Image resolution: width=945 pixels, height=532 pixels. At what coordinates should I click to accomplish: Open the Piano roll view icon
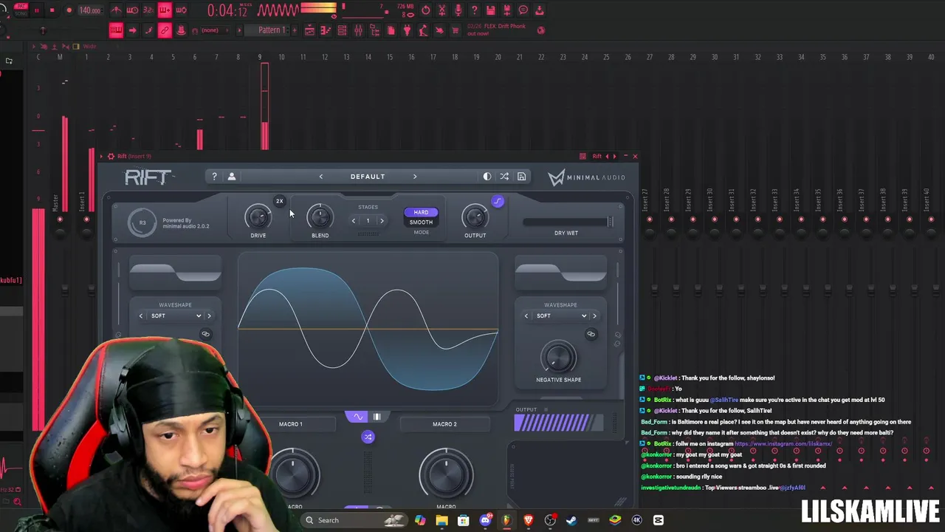click(x=326, y=30)
